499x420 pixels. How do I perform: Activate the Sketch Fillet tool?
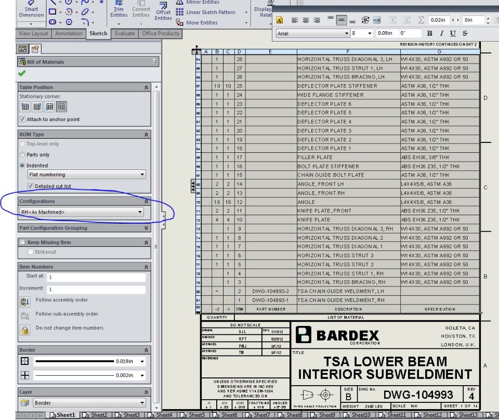(x=85, y=22)
